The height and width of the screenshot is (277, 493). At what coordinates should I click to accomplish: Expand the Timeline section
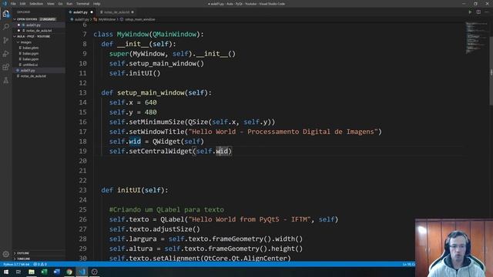click(x=24, y=259)
